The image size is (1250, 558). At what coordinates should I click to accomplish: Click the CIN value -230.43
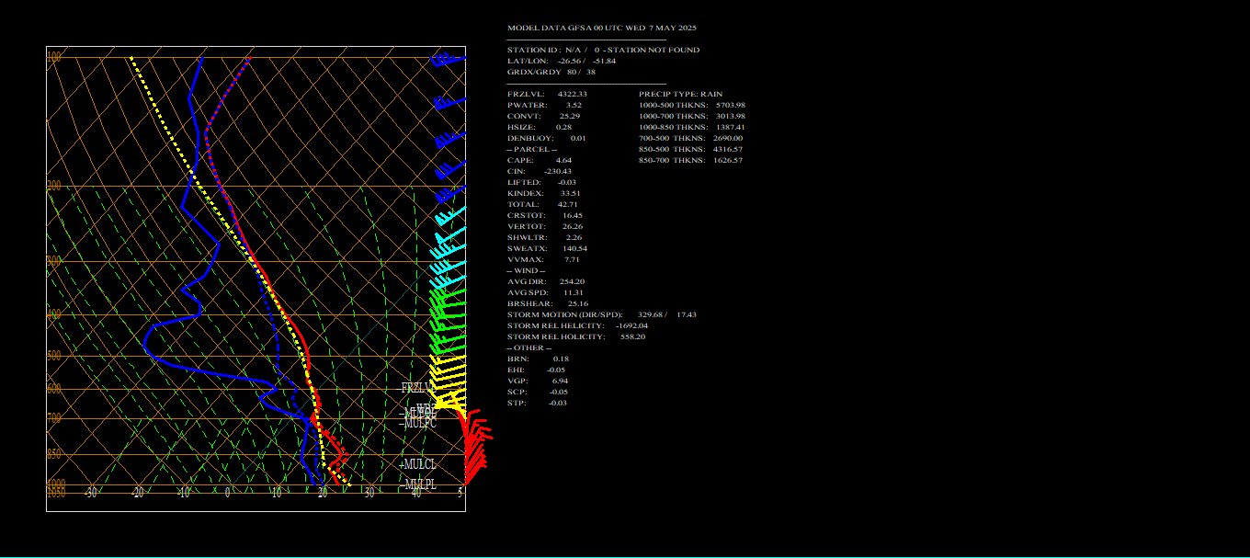558,171
